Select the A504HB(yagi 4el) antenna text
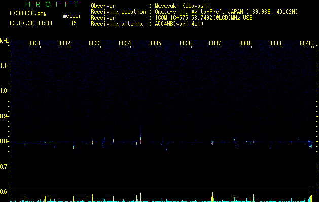Image resolution: width=319 pixels, height=202 pixels. 179,24
